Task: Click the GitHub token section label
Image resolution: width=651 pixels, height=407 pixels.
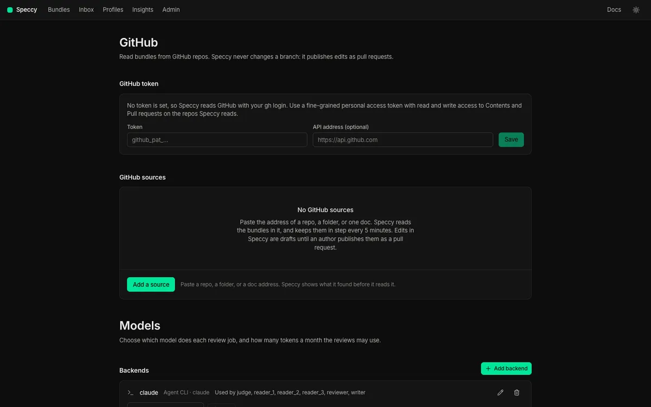Action: 139,84
